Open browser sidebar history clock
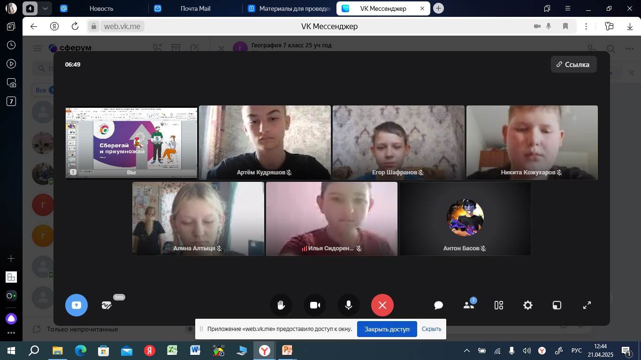This screenshot has height=360, width=641. (x=11, y=45)
